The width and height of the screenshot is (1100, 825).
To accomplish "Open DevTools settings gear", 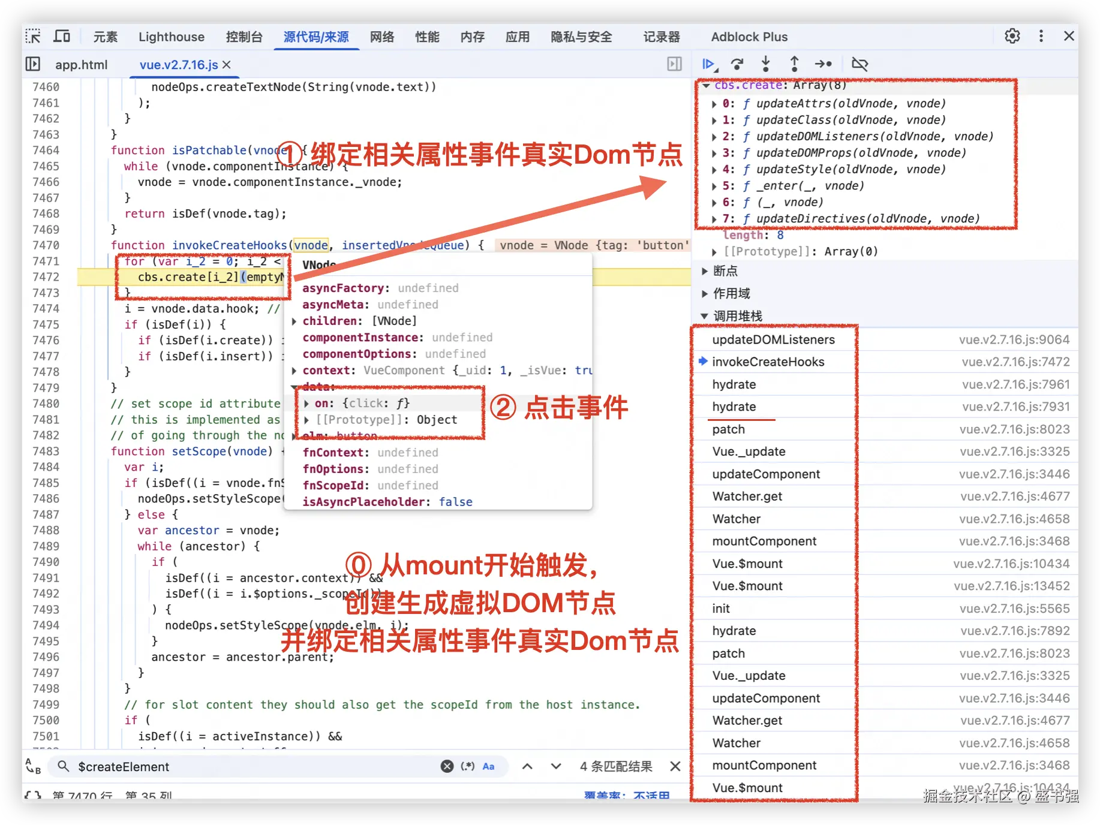I will 1012,37.
